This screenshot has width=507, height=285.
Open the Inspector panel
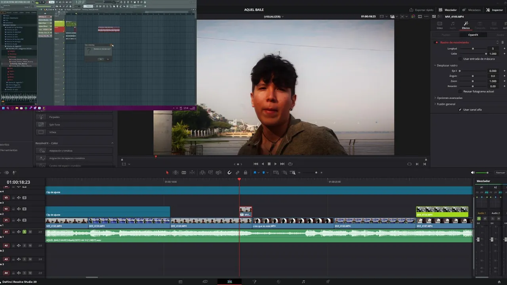pos(494,10)
